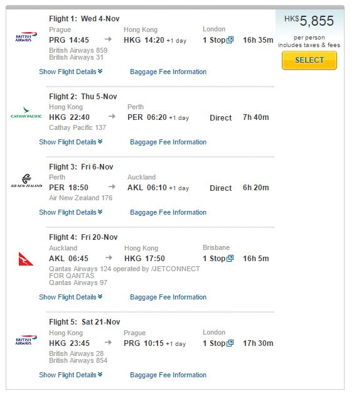Click the British Airways logo on Flight 1
The image size is (354, 393).
(26, 37)
